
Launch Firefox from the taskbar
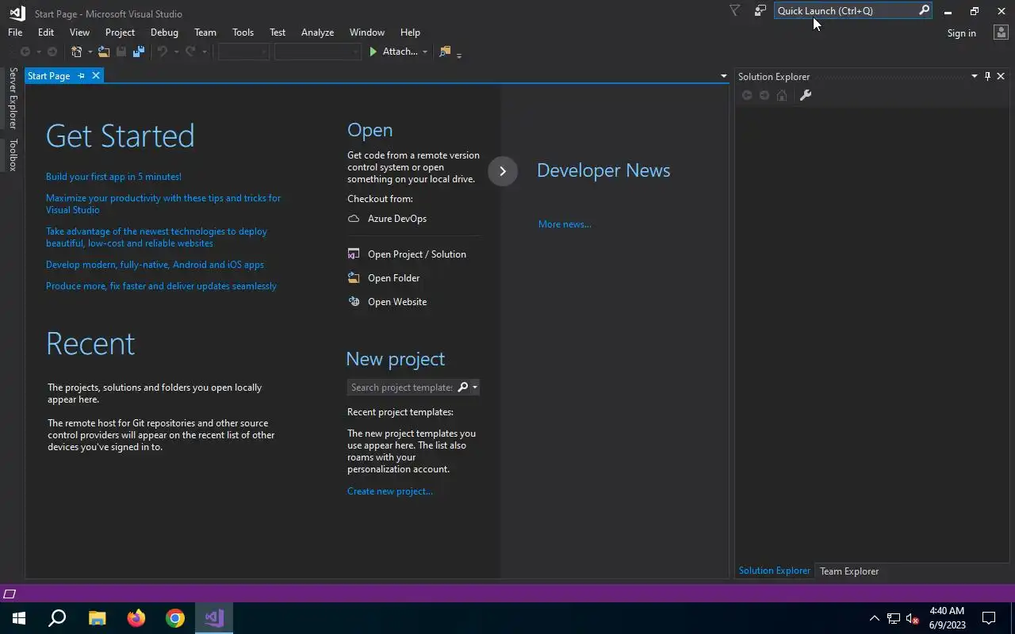[136, 618]
